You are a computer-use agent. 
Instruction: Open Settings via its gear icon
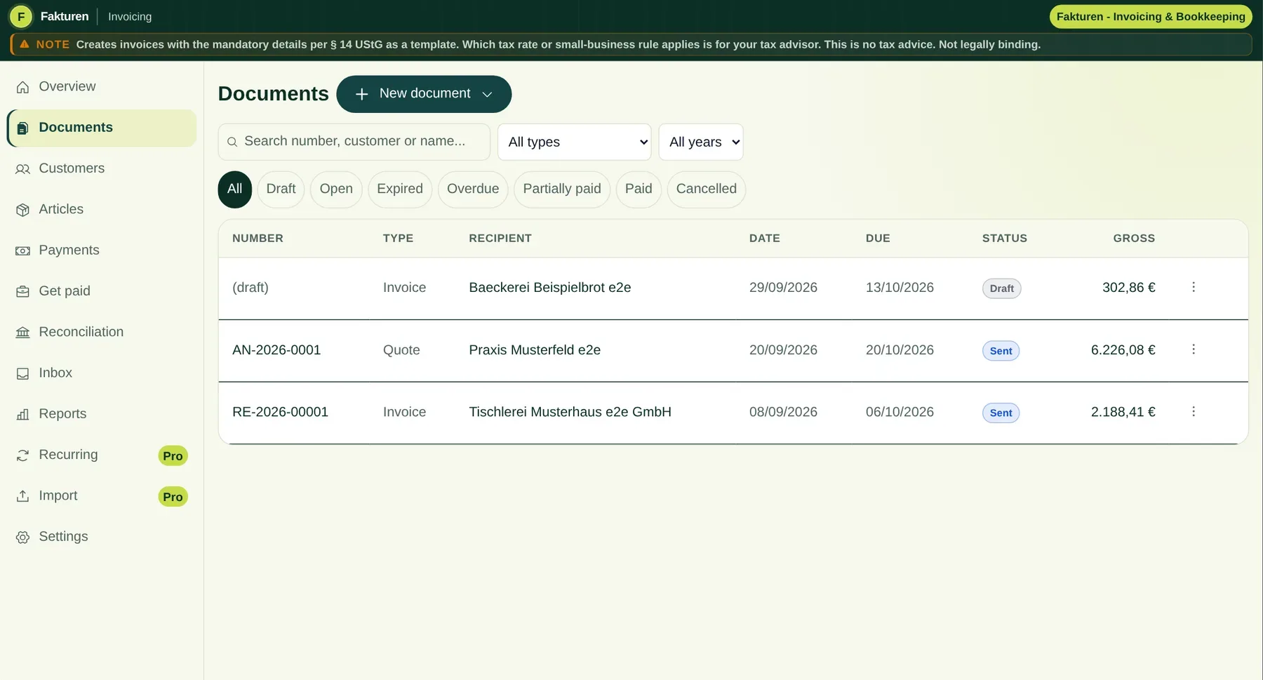23,537
